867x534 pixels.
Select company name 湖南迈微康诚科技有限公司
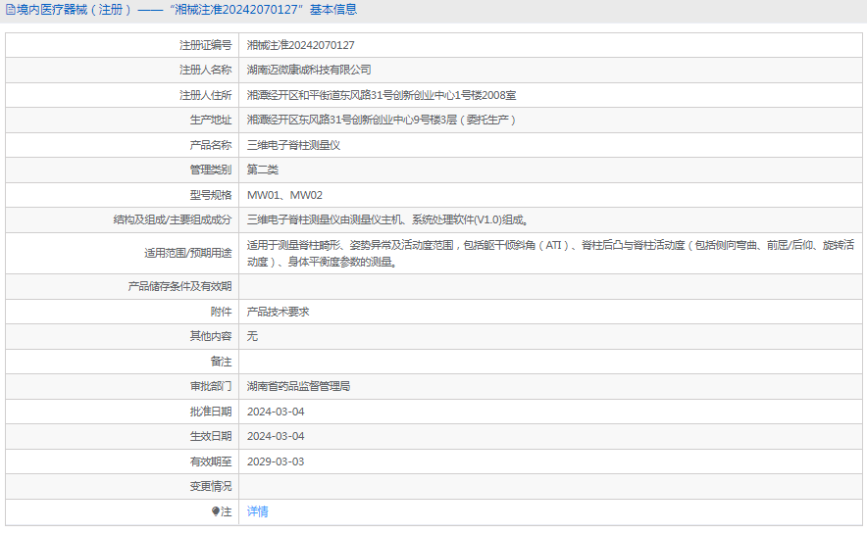click(x=309, y=70)
